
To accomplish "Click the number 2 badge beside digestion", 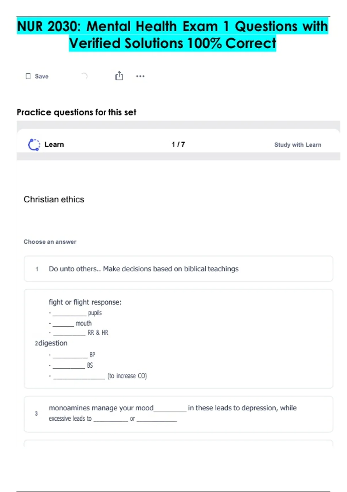I will click(x=36, y=344).
